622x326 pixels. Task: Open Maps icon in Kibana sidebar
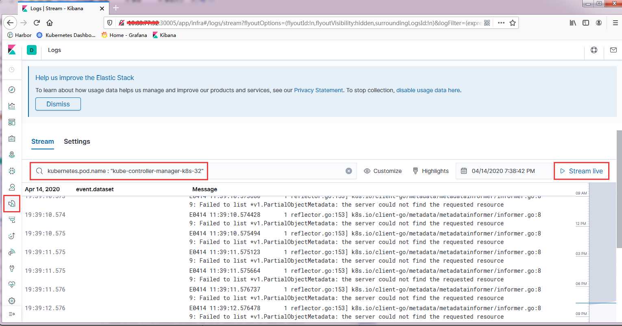(x=12, y=155)
